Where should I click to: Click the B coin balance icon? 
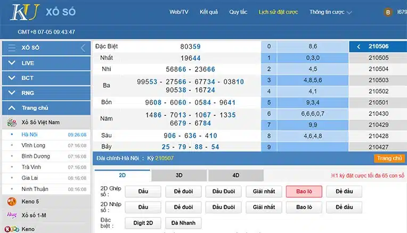pyautogui.click(x=388, y=12)
